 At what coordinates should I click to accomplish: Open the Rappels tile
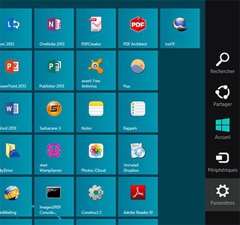[138, 112]
